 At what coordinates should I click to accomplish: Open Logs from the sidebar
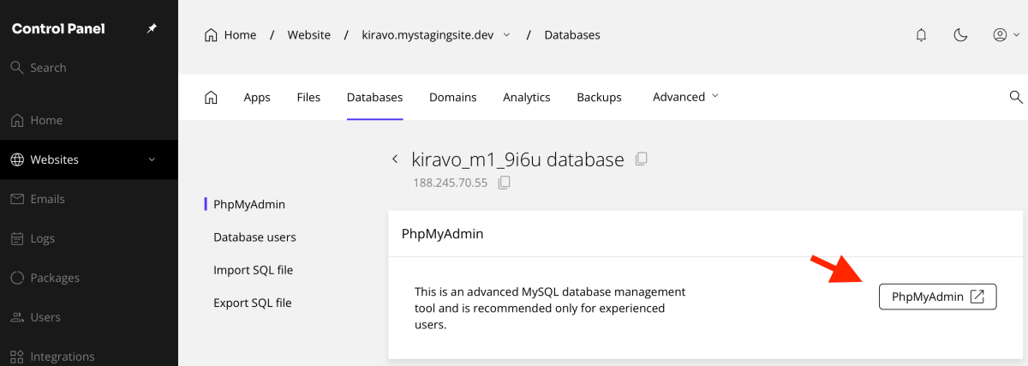89,238
